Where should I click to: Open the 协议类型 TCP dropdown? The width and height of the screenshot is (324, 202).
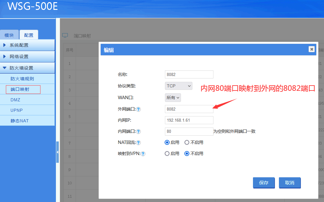pos(179,86)
